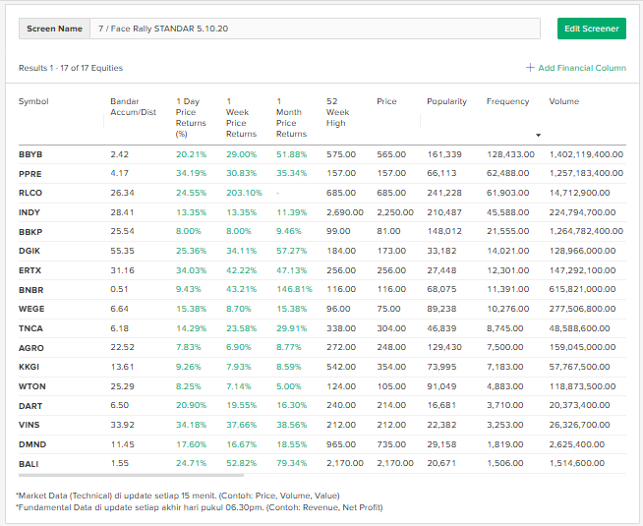Click the plus icon beside Add Financial Column
Viewport: 643px width, 526px height.
click(x=530, y=68)
